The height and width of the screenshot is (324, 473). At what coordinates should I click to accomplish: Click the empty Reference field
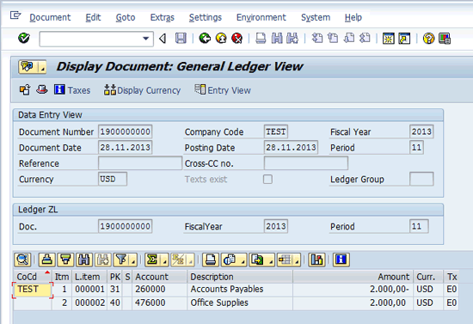[x=140, y=163]
